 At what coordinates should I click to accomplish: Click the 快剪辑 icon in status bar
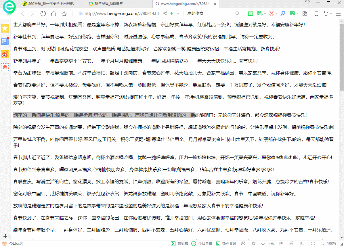pos(173,244)
